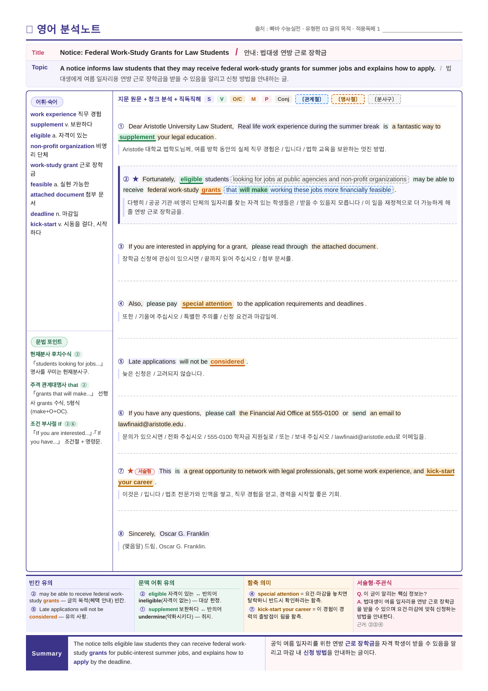Click the 서술형 badge on sentence ⑦
This screenshot has width=488, height=691.
(145, 471)
